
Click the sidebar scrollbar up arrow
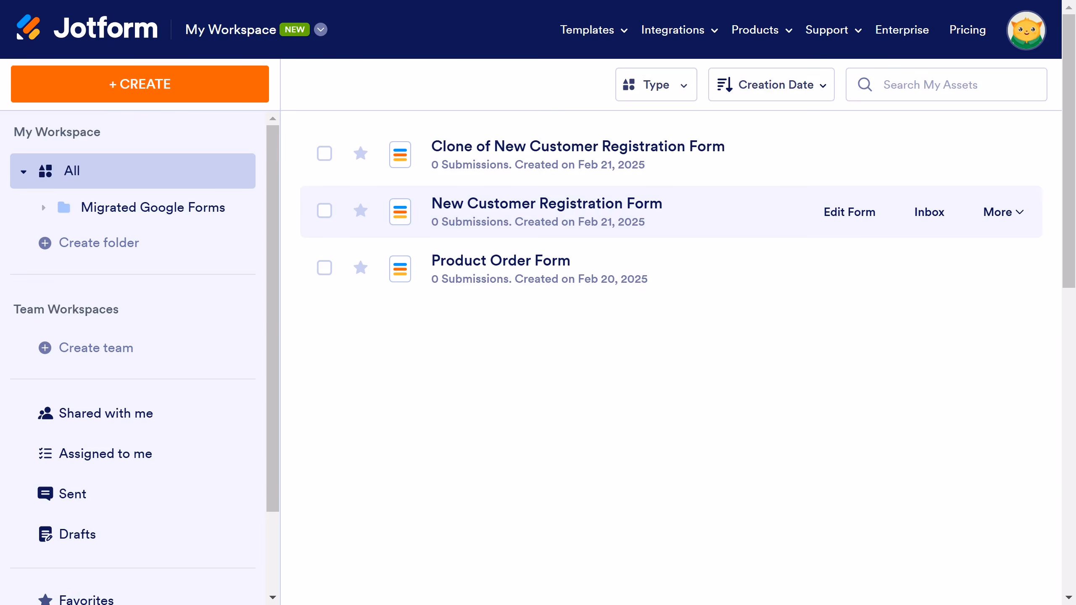[273, 118]
